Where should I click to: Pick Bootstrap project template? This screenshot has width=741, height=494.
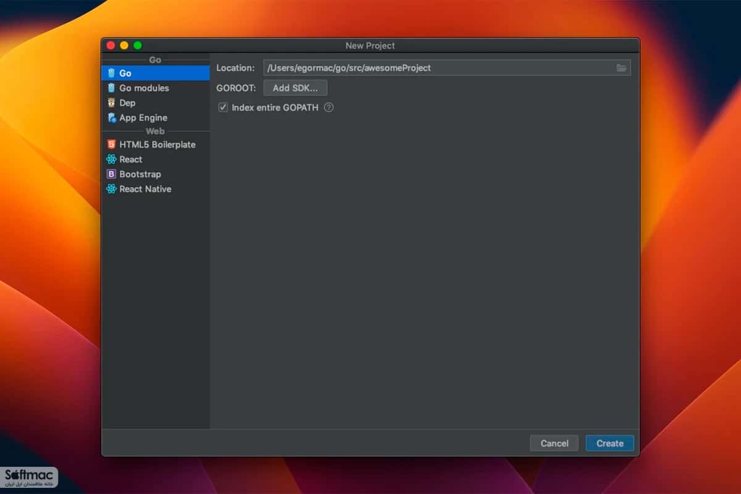coord(156,174)
